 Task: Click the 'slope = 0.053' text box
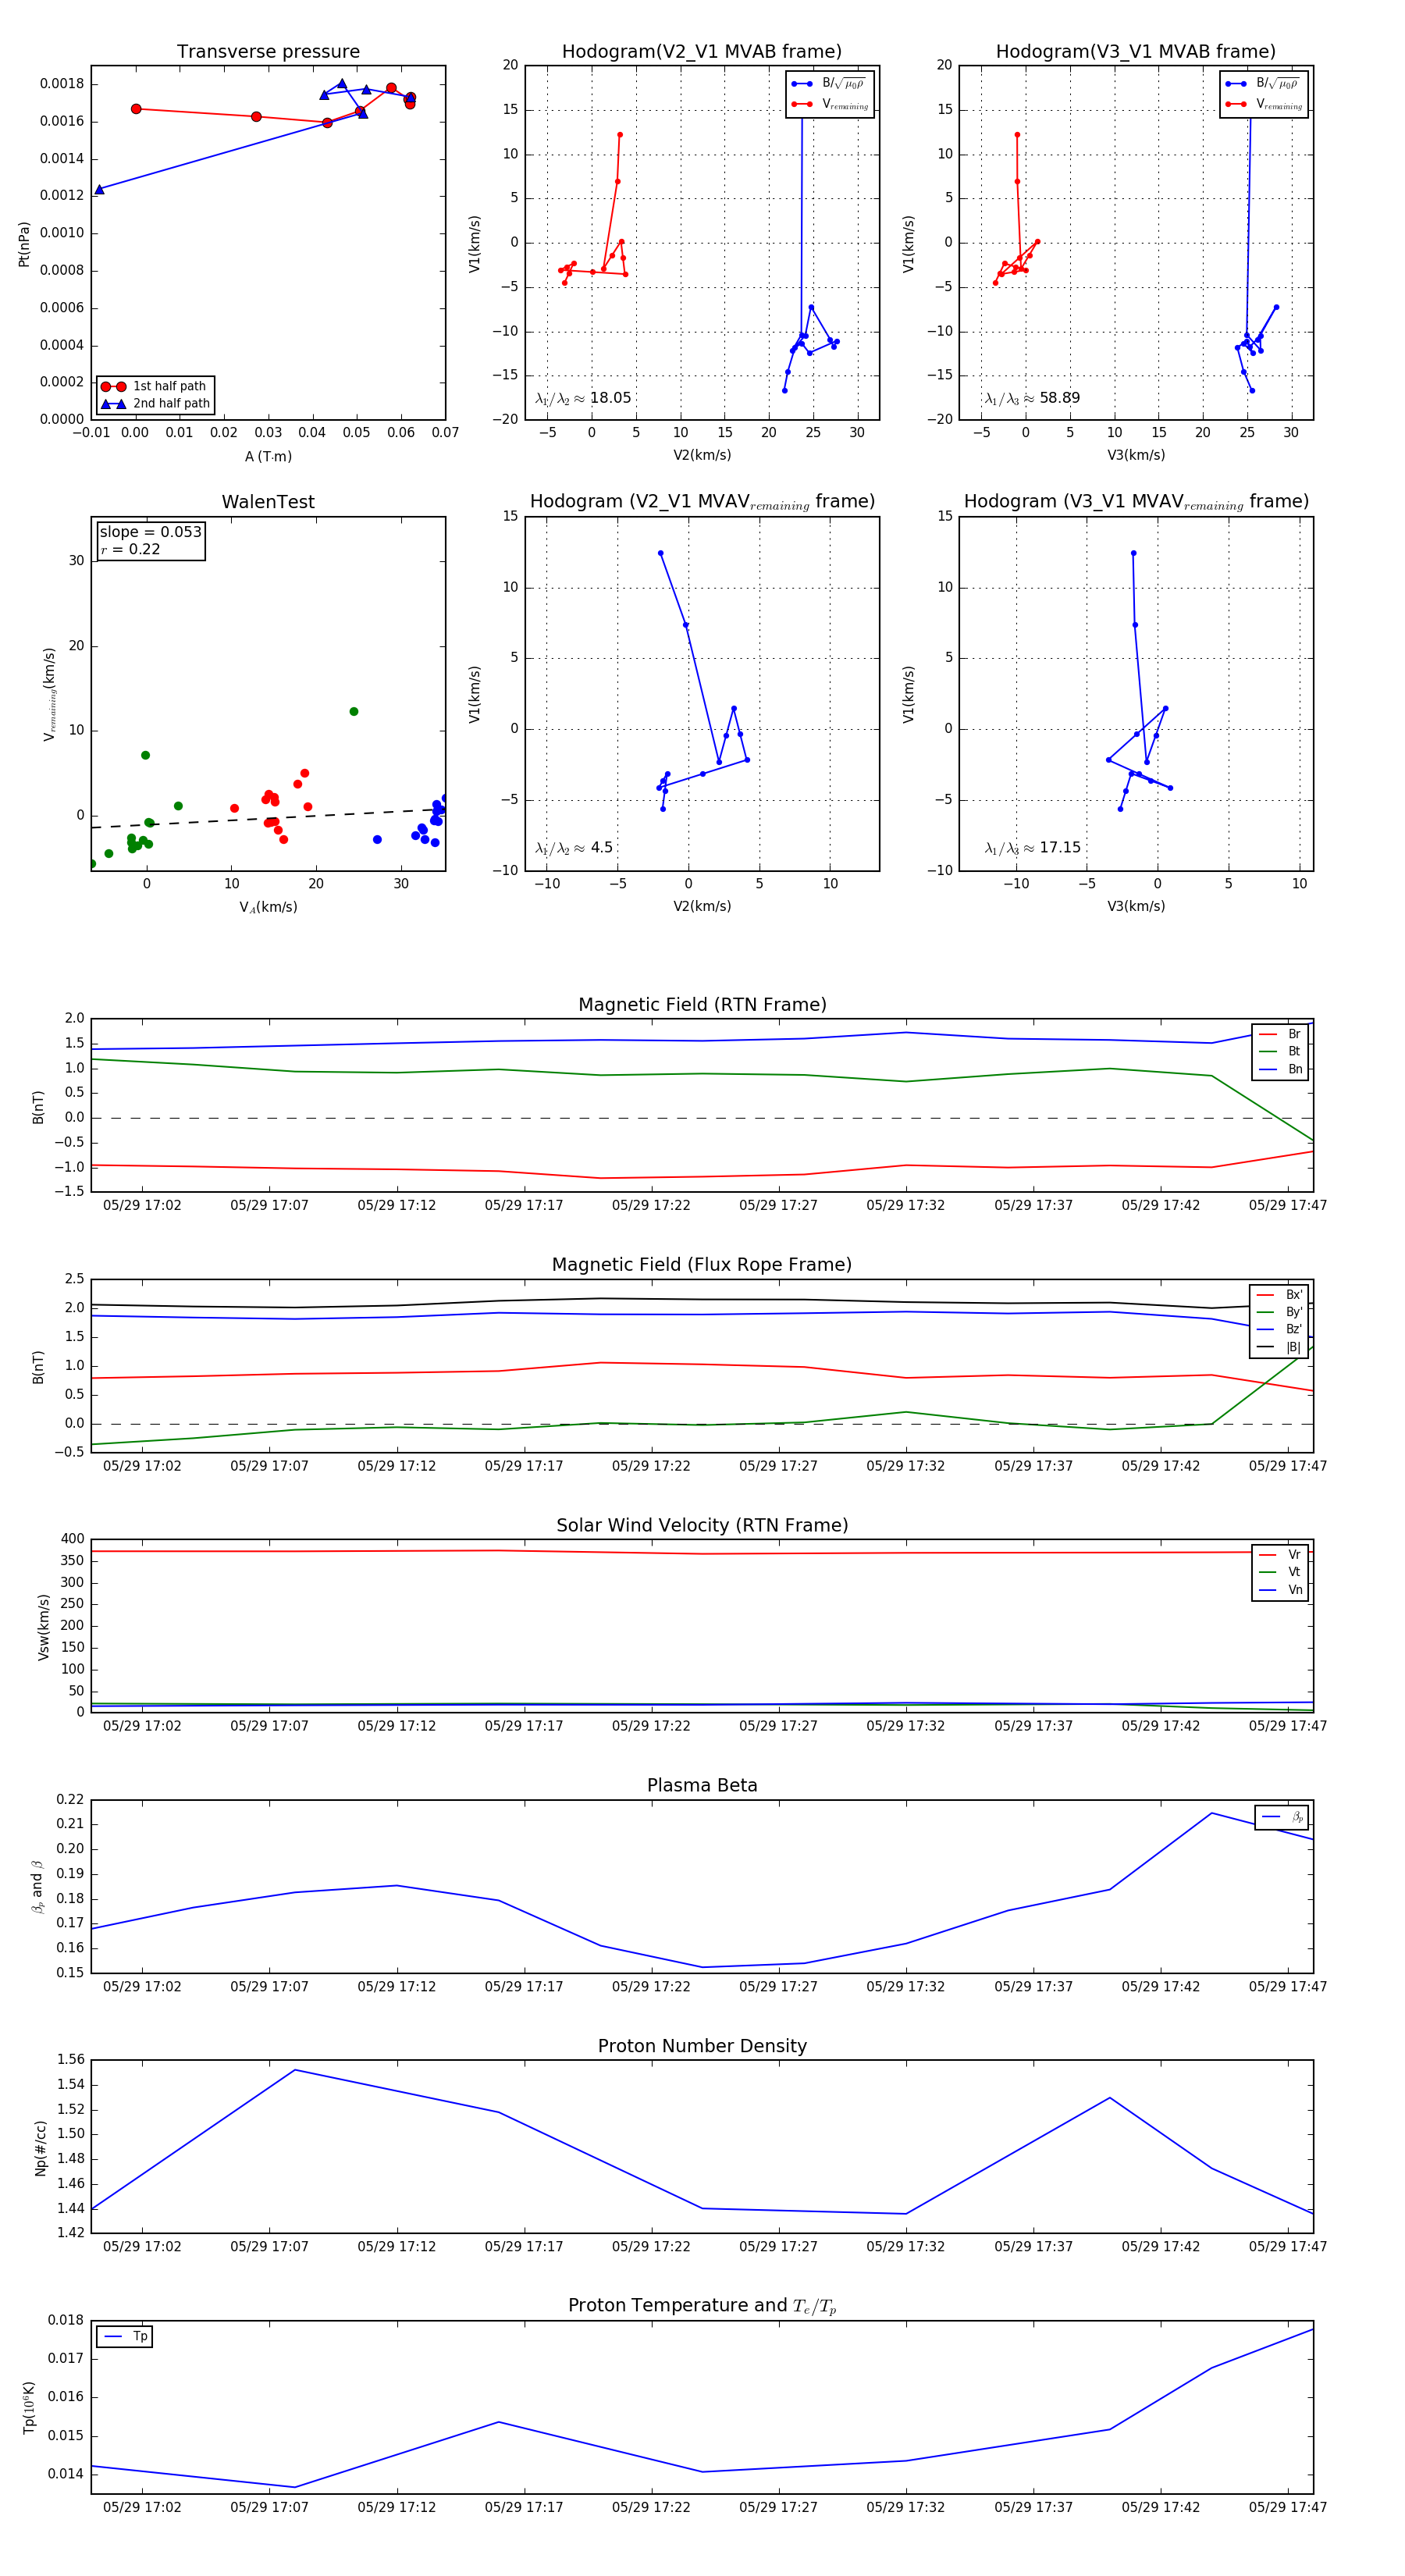tap(151, 540)
